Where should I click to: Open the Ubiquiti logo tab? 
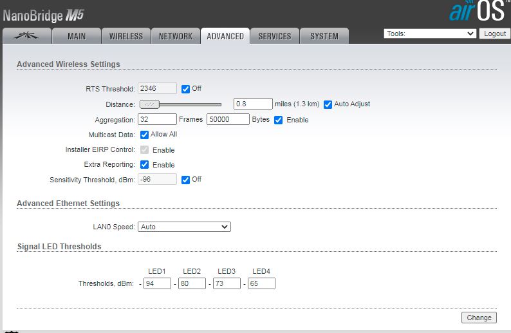pos(26,36)
